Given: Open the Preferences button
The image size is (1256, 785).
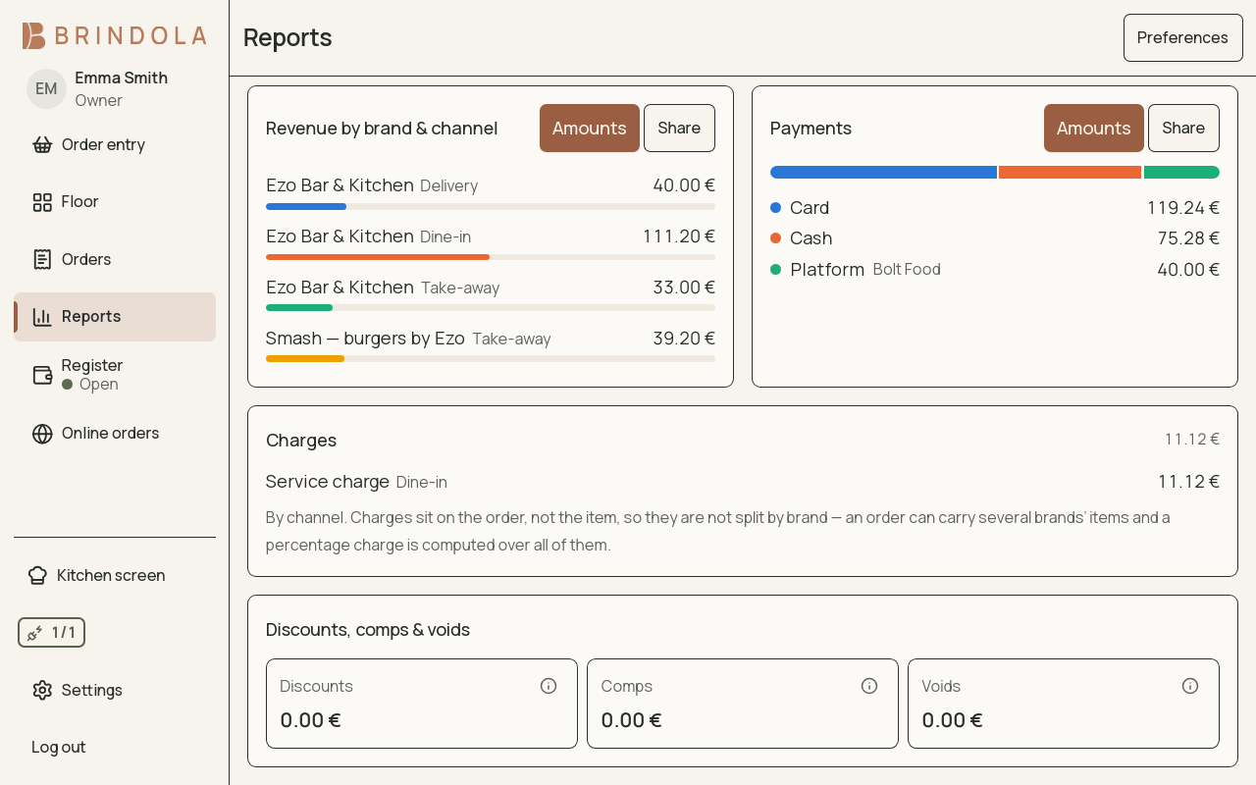Looking at the screenshot, I should click(x=1183, y=37).
